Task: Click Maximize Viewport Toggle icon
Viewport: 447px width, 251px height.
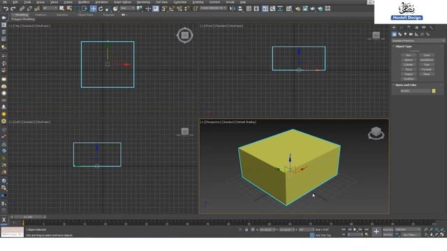Action: coord(442,234)
